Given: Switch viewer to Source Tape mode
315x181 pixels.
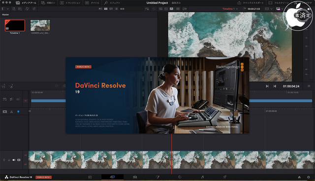Looking at the screenshot, I should coord(166,9).
